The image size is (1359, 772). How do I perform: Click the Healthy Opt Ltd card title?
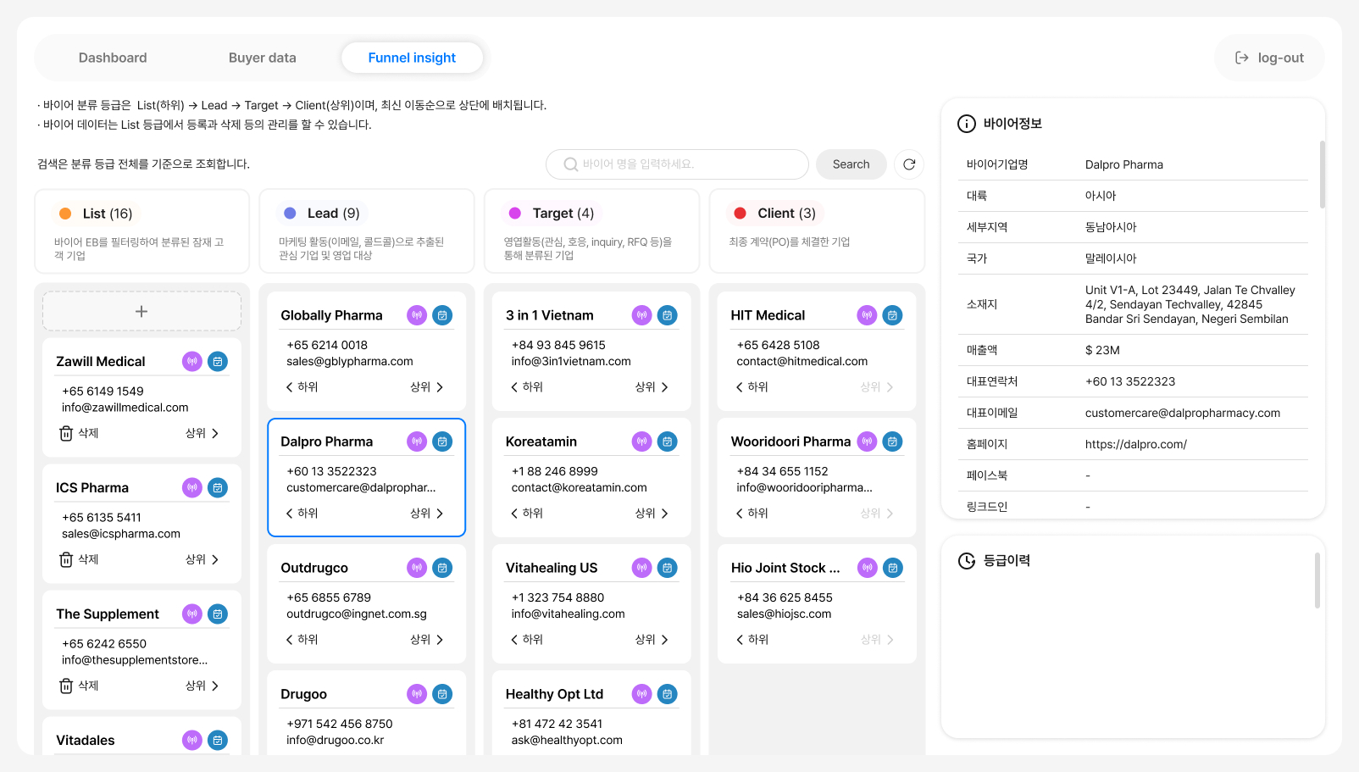click(554, 694)
